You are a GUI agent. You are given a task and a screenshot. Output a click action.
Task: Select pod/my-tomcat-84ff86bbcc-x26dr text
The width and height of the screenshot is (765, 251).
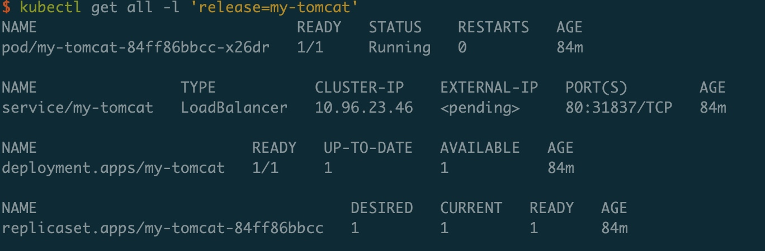[x=136, y=48]
